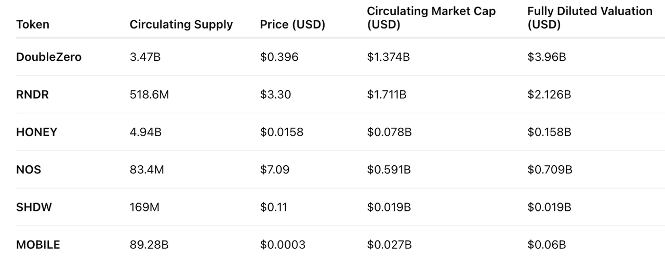The width and height of the screenshot is (665, 267).
Task: Click the HONEY token name
Action: coord(36,132)
